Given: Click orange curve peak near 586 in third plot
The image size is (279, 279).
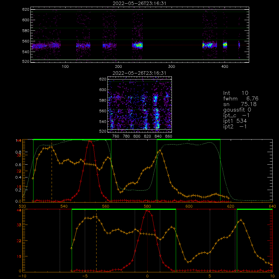Looking at the screenshot, I should click(160, 150).
